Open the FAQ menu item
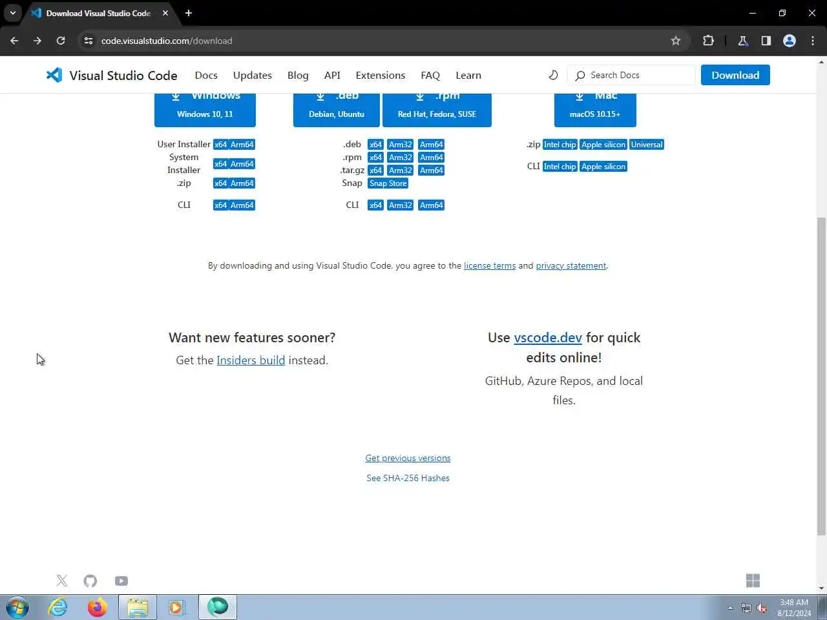Viewport: 827px width, 620px height. pyautogui.click(x=430, y=76)
